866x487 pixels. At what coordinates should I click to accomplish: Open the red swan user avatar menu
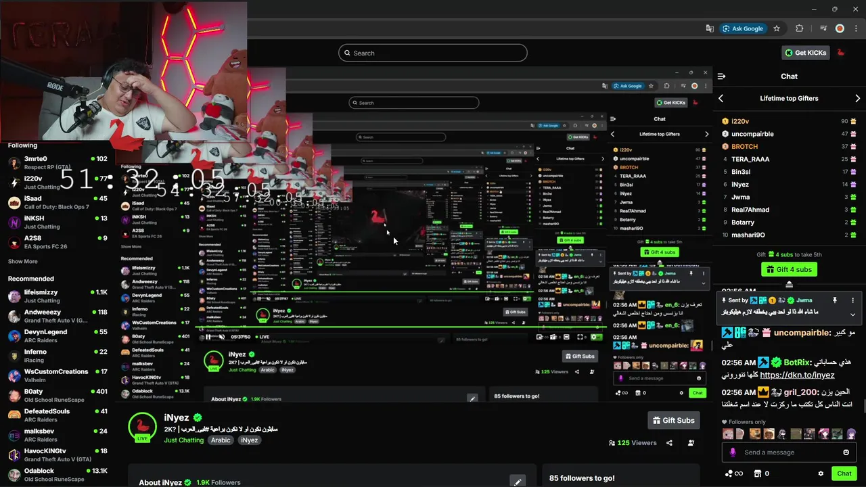pyautogui.click(x=841, y=53)
